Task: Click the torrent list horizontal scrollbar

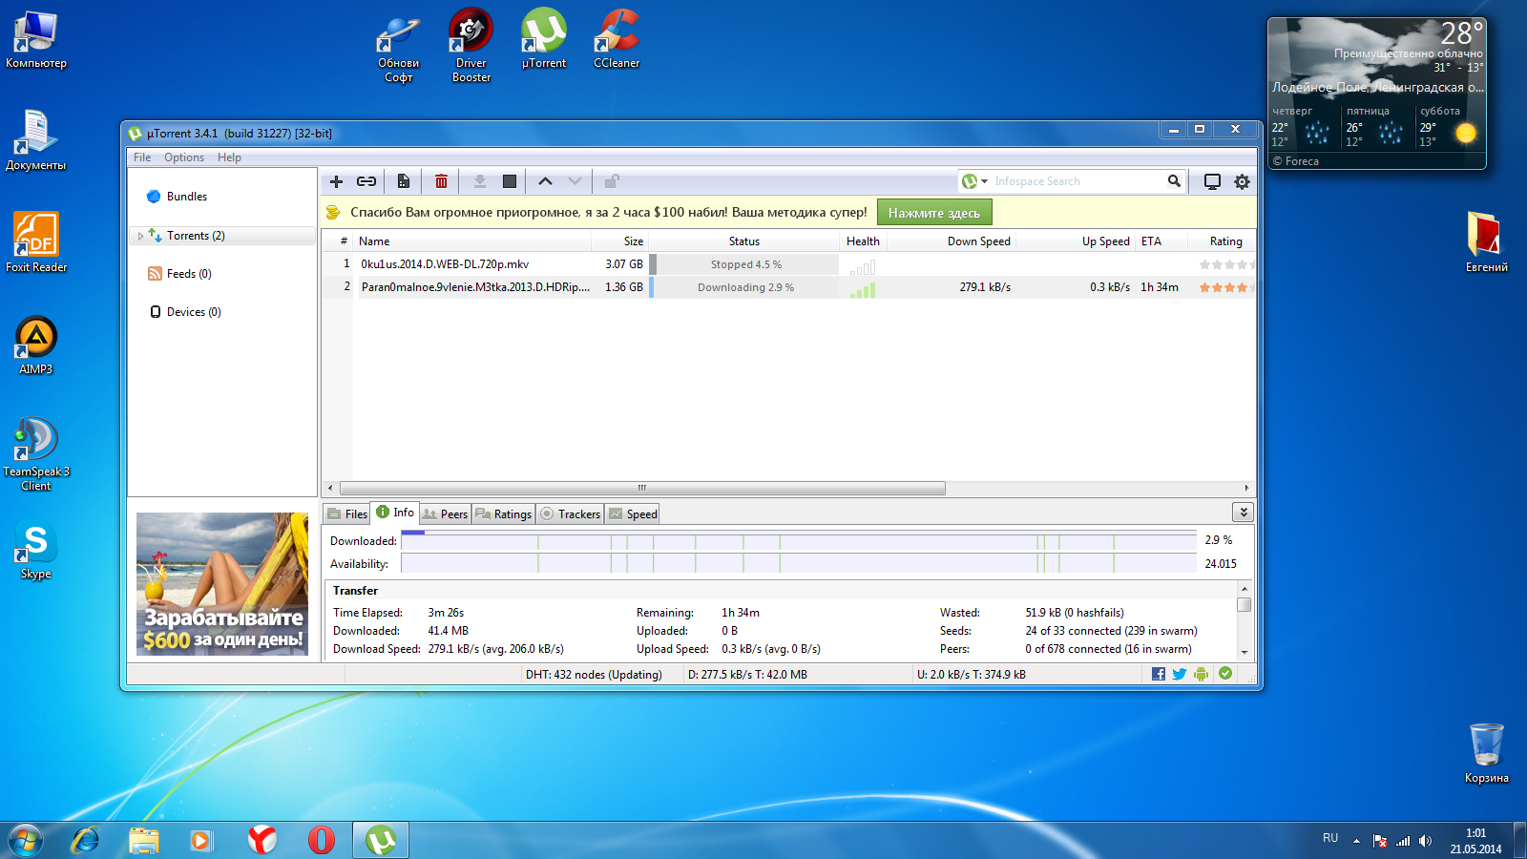Action: (x=642, y=488)
